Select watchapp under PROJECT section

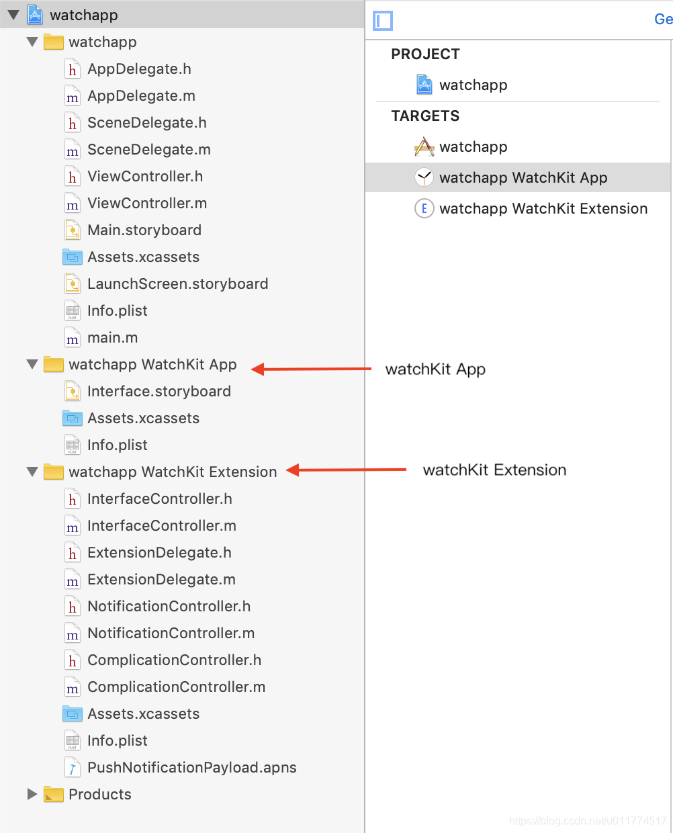473,85
